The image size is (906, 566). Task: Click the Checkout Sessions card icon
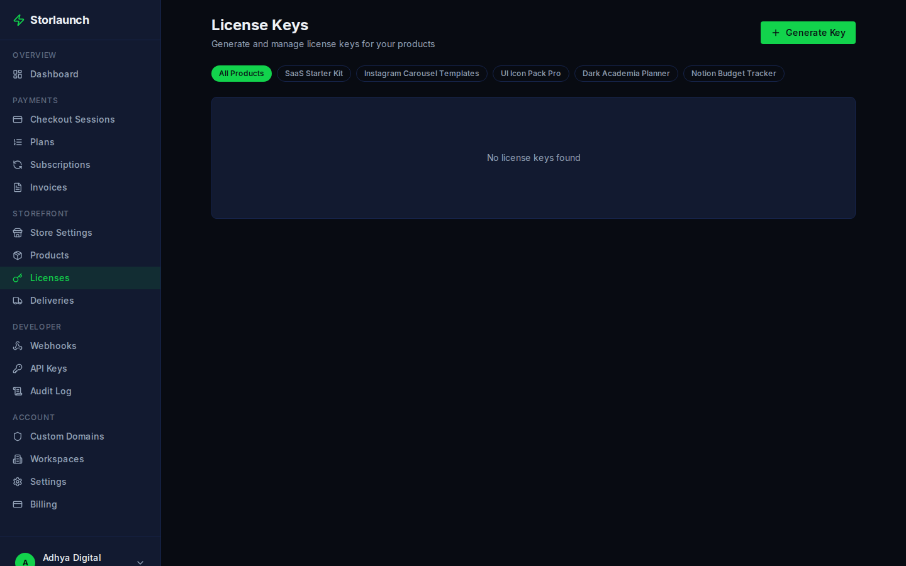point(18,119)
